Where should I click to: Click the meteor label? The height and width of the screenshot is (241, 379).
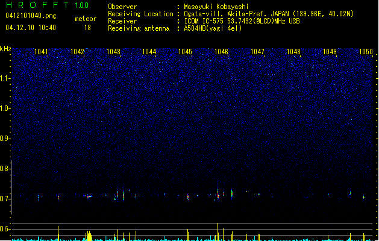coord(86,19)
